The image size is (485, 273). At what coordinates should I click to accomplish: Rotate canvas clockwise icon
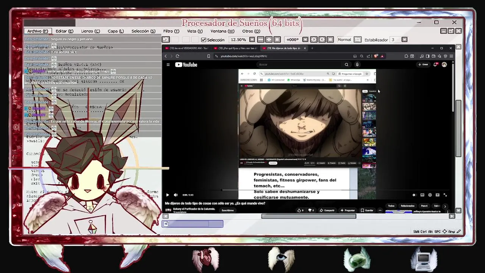[x=322, y=39]
